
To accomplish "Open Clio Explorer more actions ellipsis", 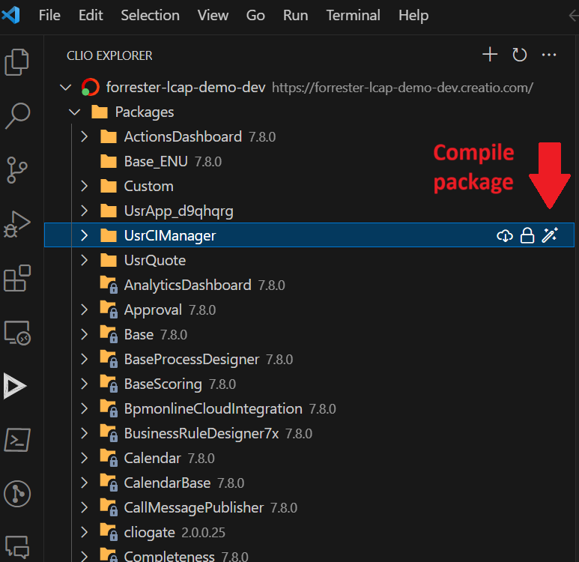I will [x=549, y=55].
